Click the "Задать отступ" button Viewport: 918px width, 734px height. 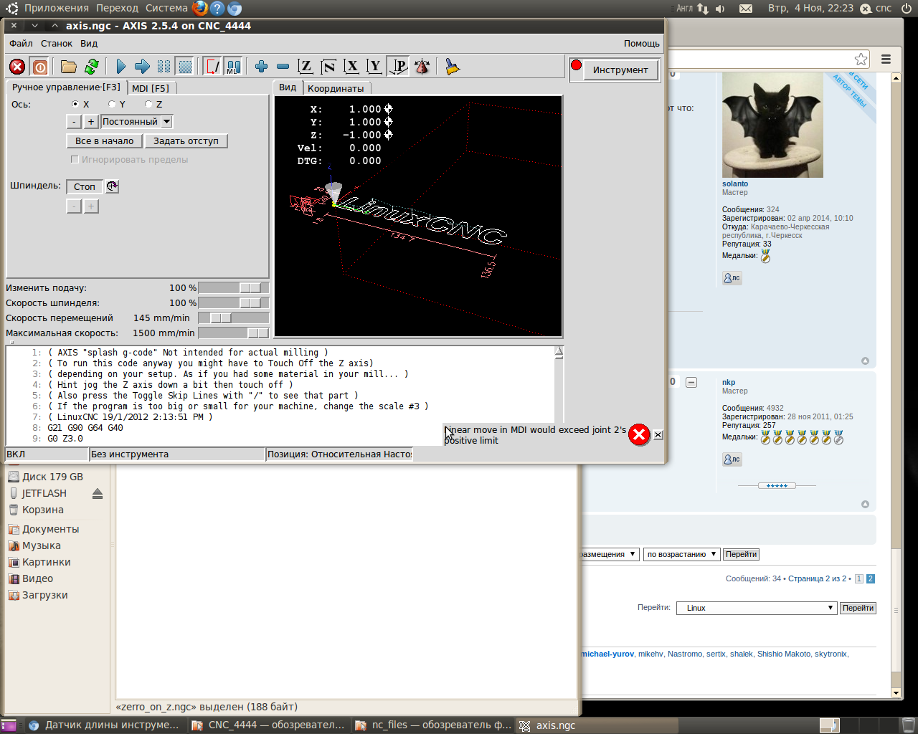(186, 141)
